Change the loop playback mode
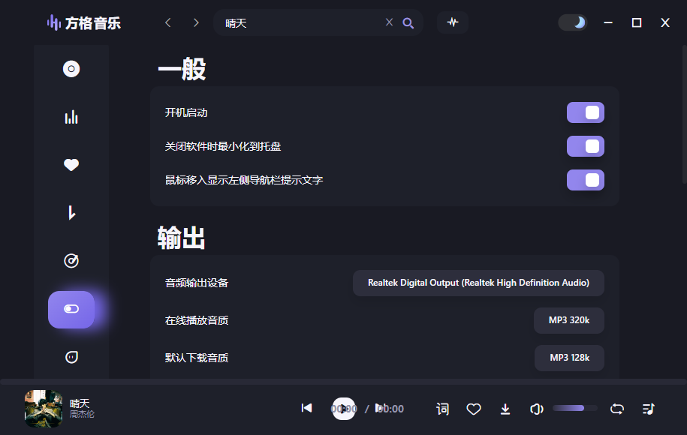The height and width of the screenshot is (435, 687). coord(617,409)
